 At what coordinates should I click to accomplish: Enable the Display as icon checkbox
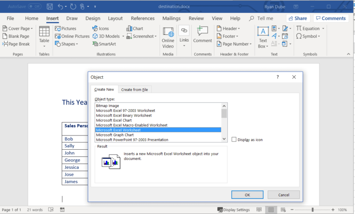pos(234,139)
